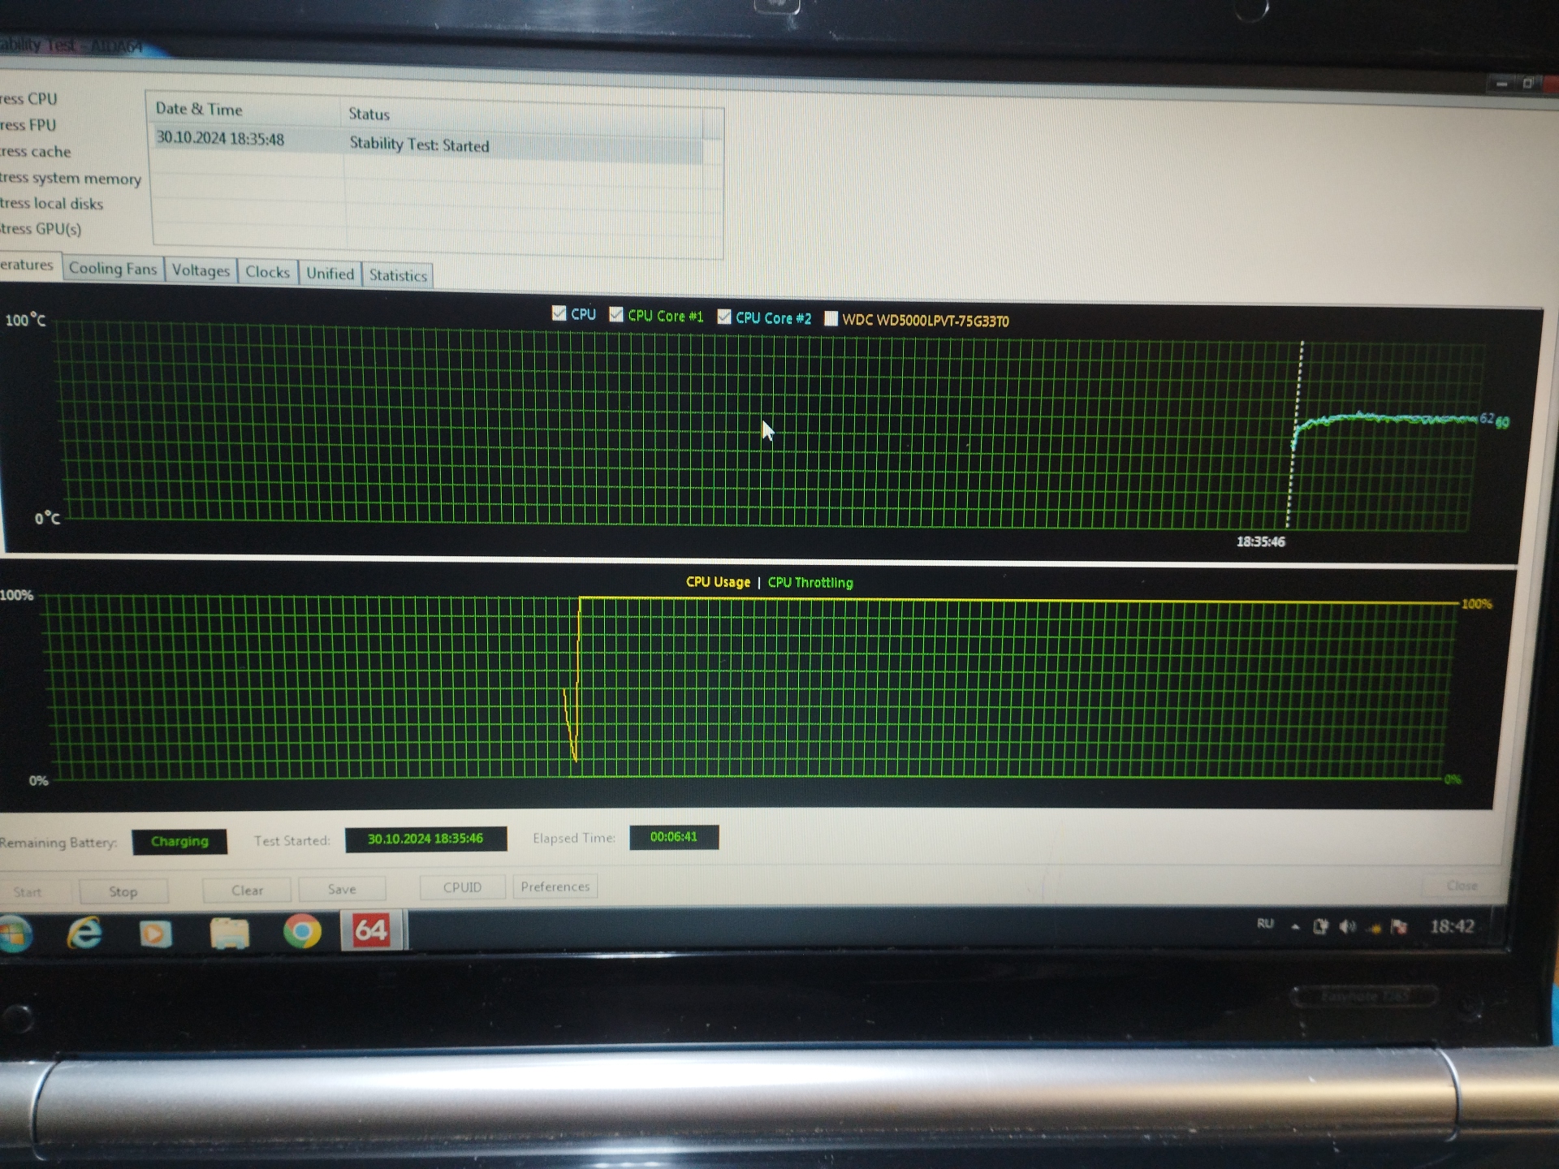The width and height of the screenshot is (1559, 1169).
Task: Select the Stress local disks option
Action: point(51,204)
